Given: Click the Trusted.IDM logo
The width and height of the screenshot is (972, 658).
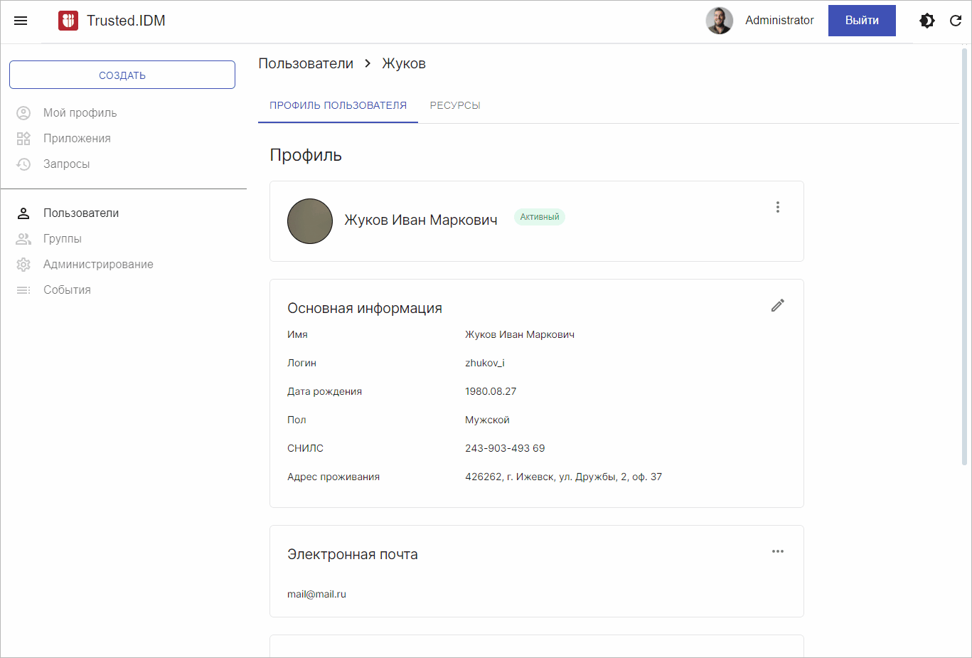Looking at the screenshot, I should point(68,21).
